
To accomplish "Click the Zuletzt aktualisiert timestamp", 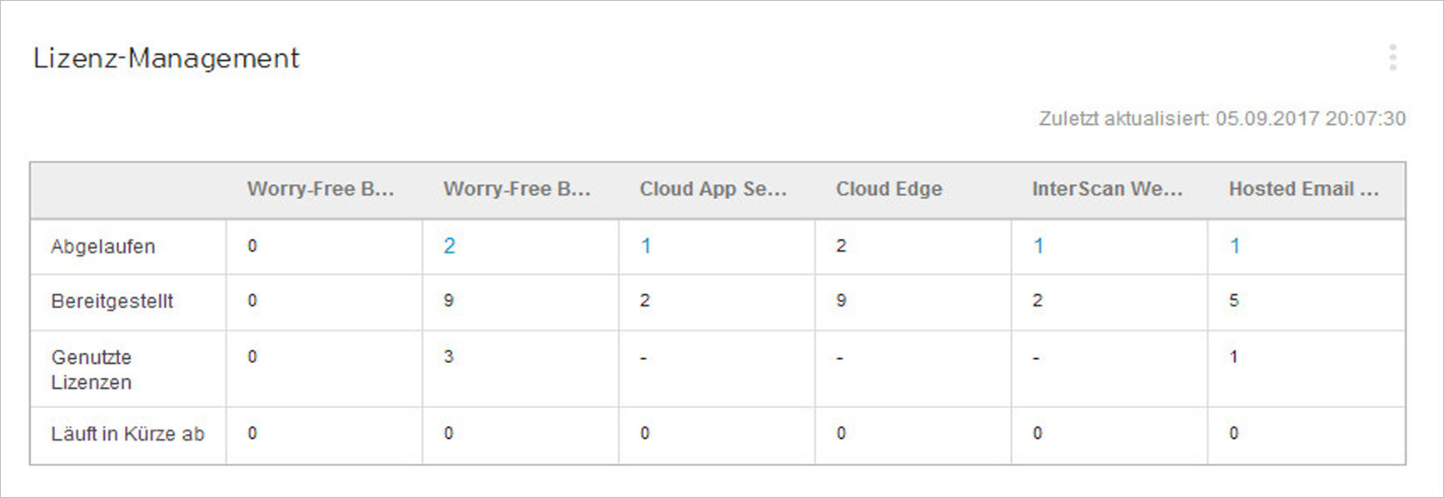I will (1222, 118).
